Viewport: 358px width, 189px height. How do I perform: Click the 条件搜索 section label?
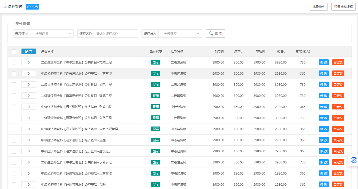[23, 24]
